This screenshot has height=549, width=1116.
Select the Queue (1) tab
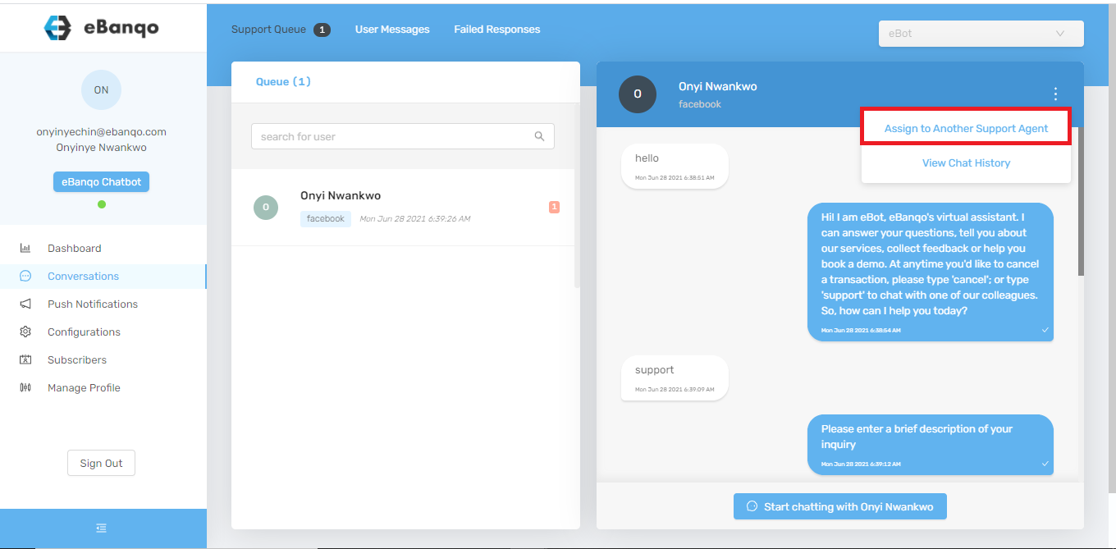[283, 82]
